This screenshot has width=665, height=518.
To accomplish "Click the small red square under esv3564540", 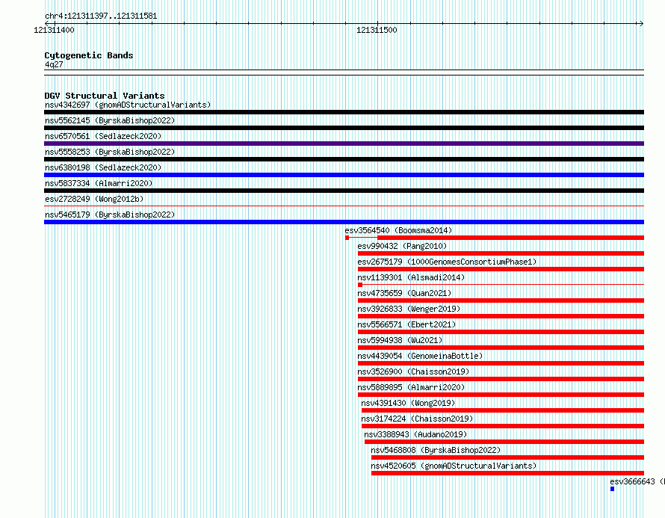I will pos(347,238).
